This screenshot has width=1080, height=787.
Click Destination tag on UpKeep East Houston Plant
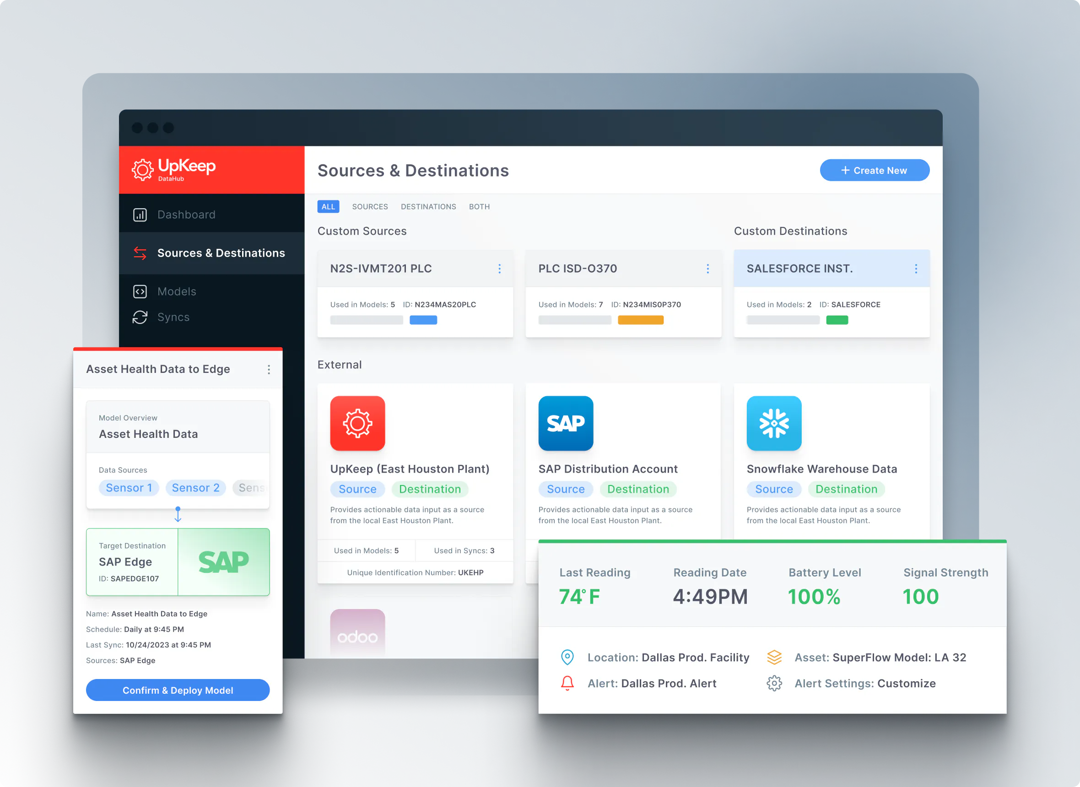430,489
